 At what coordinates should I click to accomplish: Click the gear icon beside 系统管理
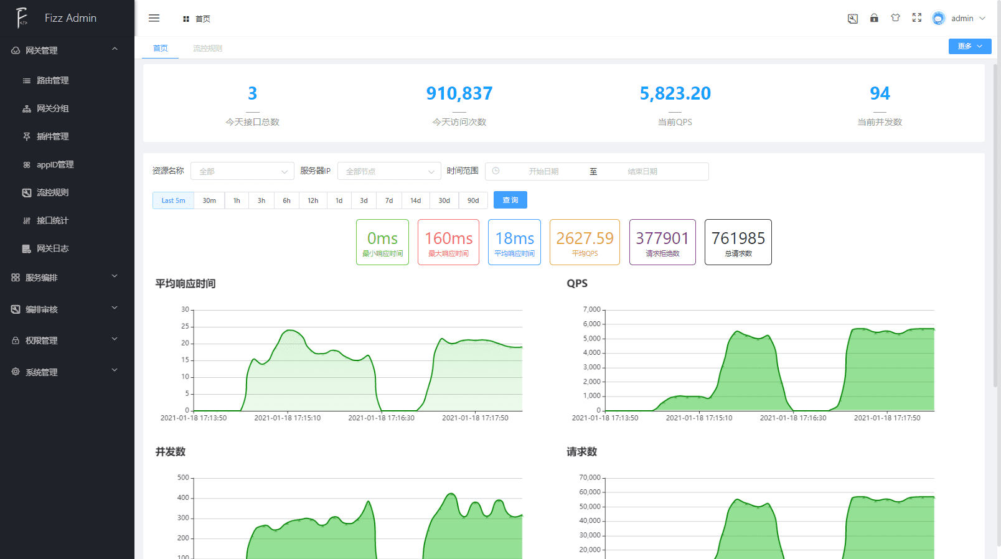(x=16, y=372)
